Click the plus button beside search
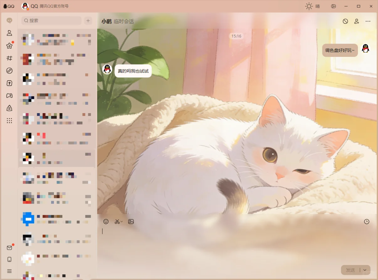Viewport: 378px width, 280px height. point(88,21)
